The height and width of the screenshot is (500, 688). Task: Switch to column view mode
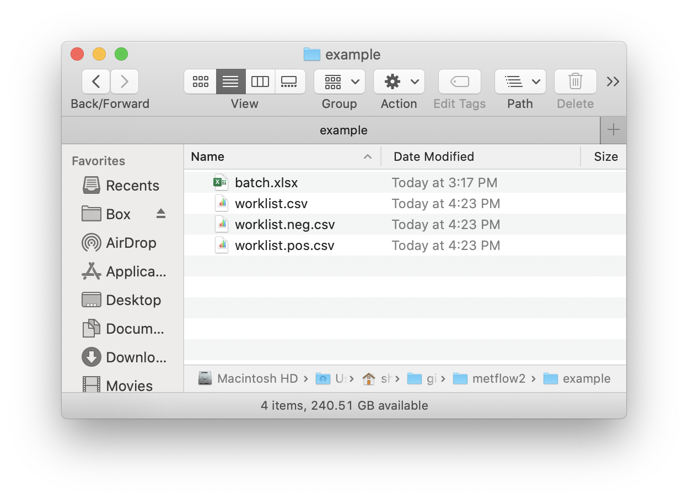[260, 82]
